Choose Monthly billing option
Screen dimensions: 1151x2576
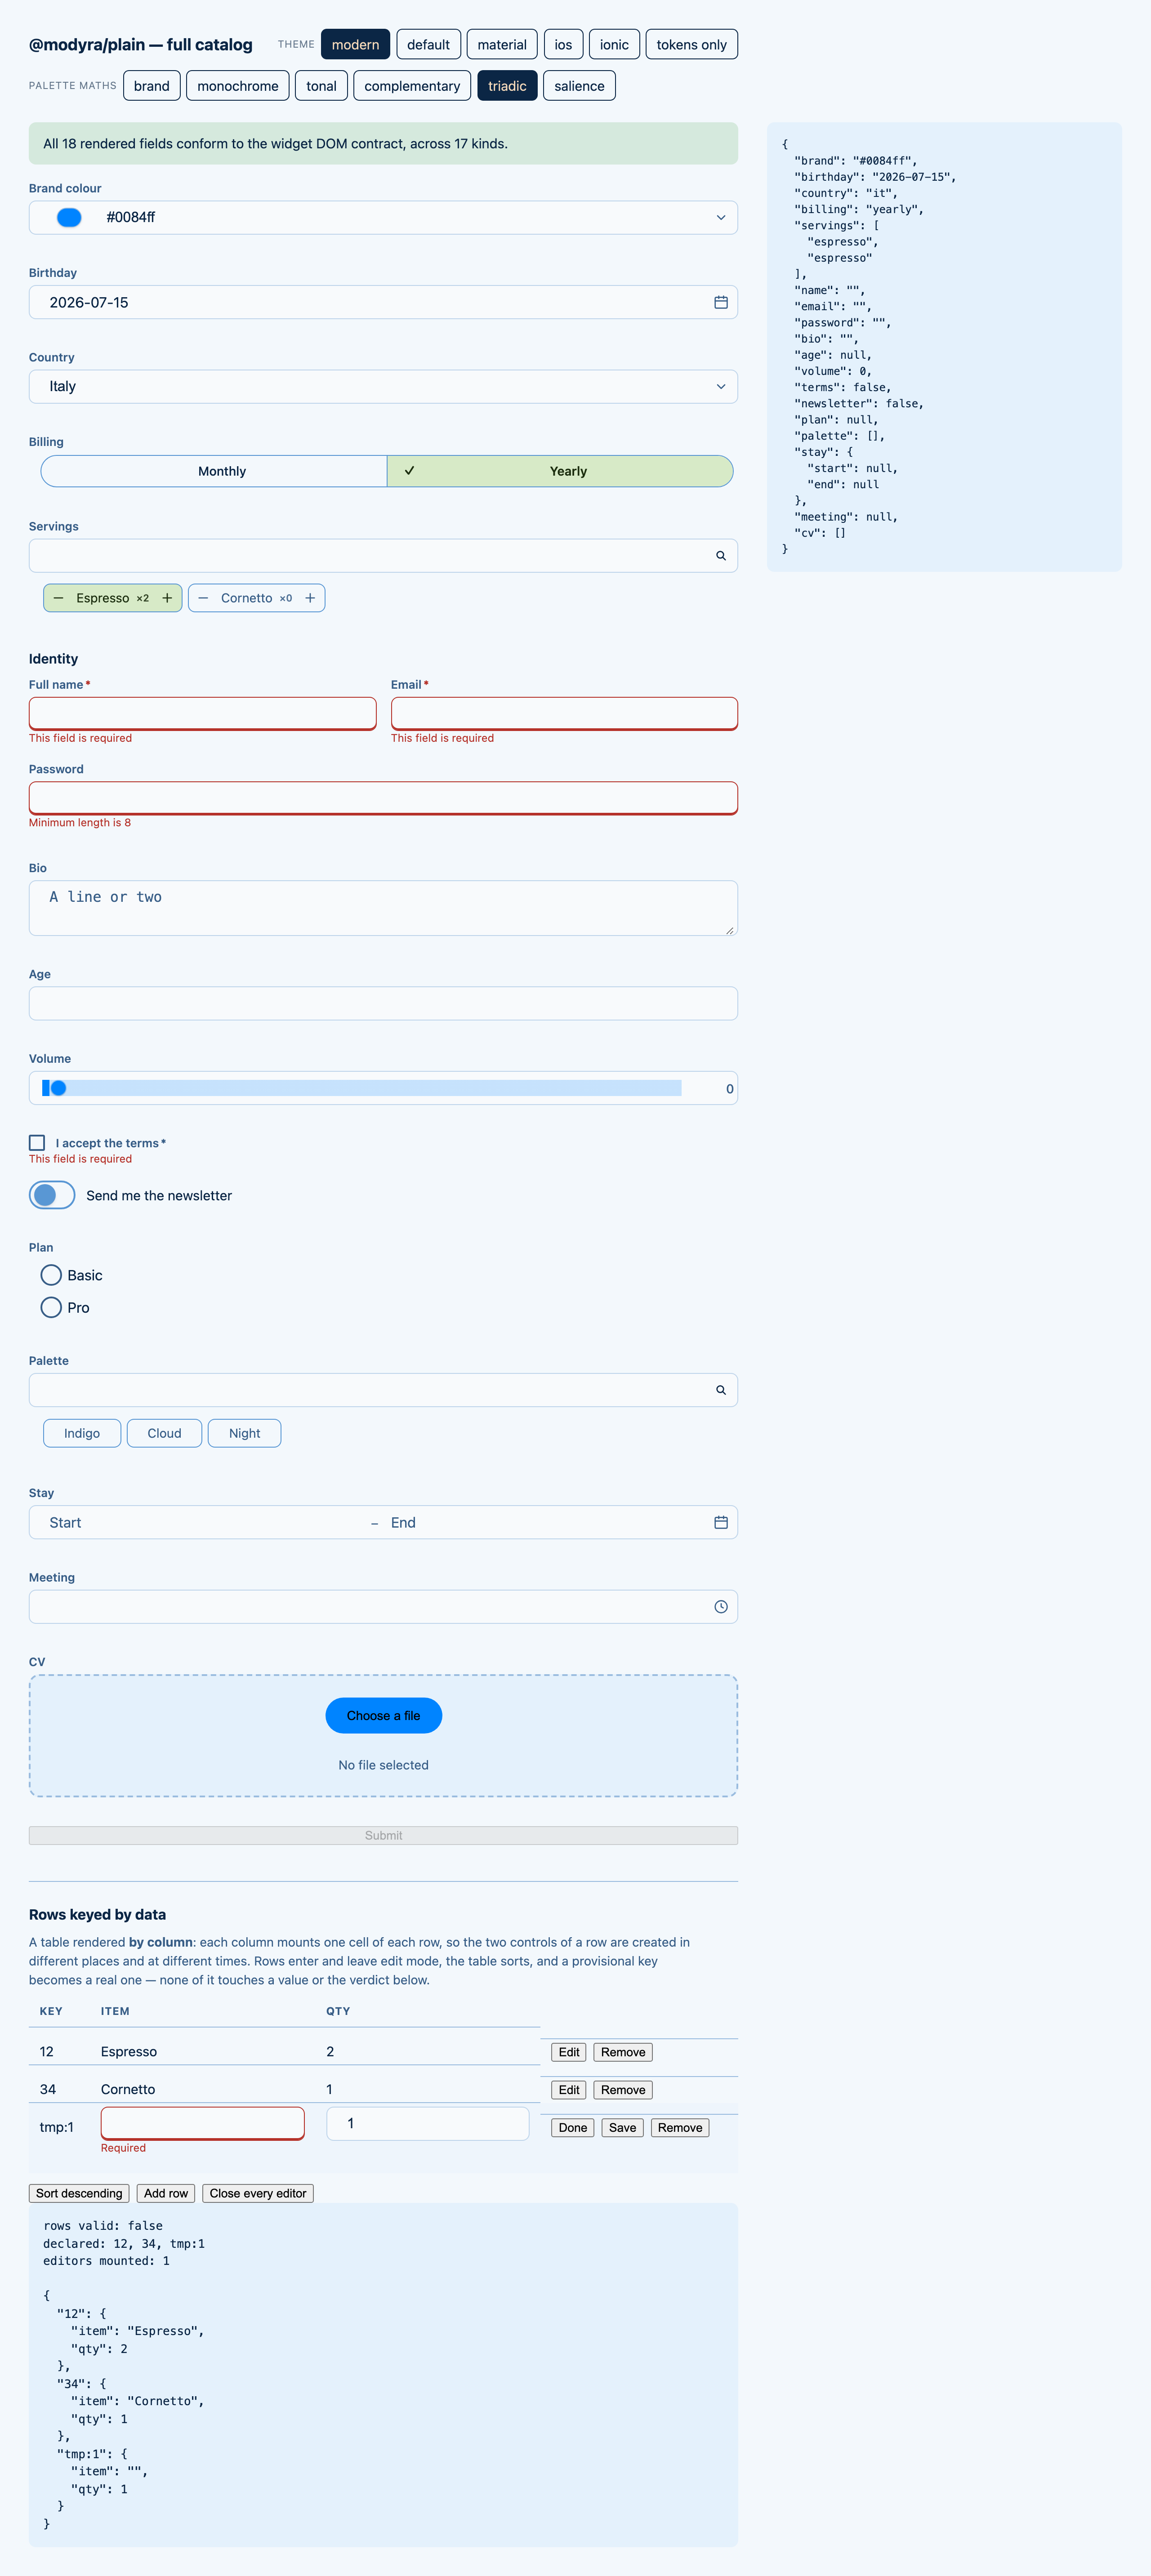pos(214,471)
